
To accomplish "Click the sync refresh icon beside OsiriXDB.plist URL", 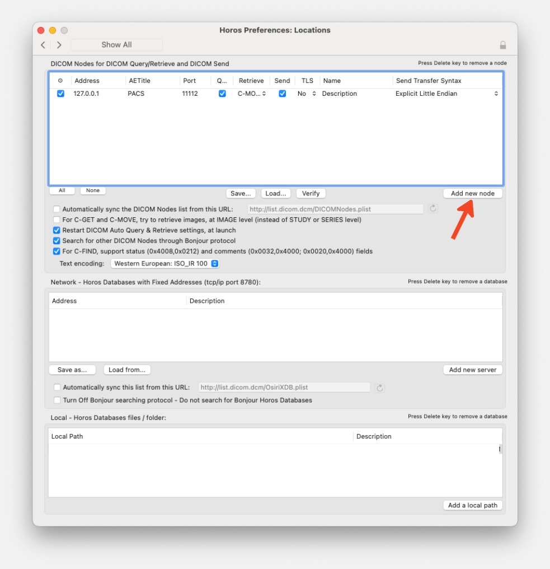I will pyautogui.click(x=380, y=387).
